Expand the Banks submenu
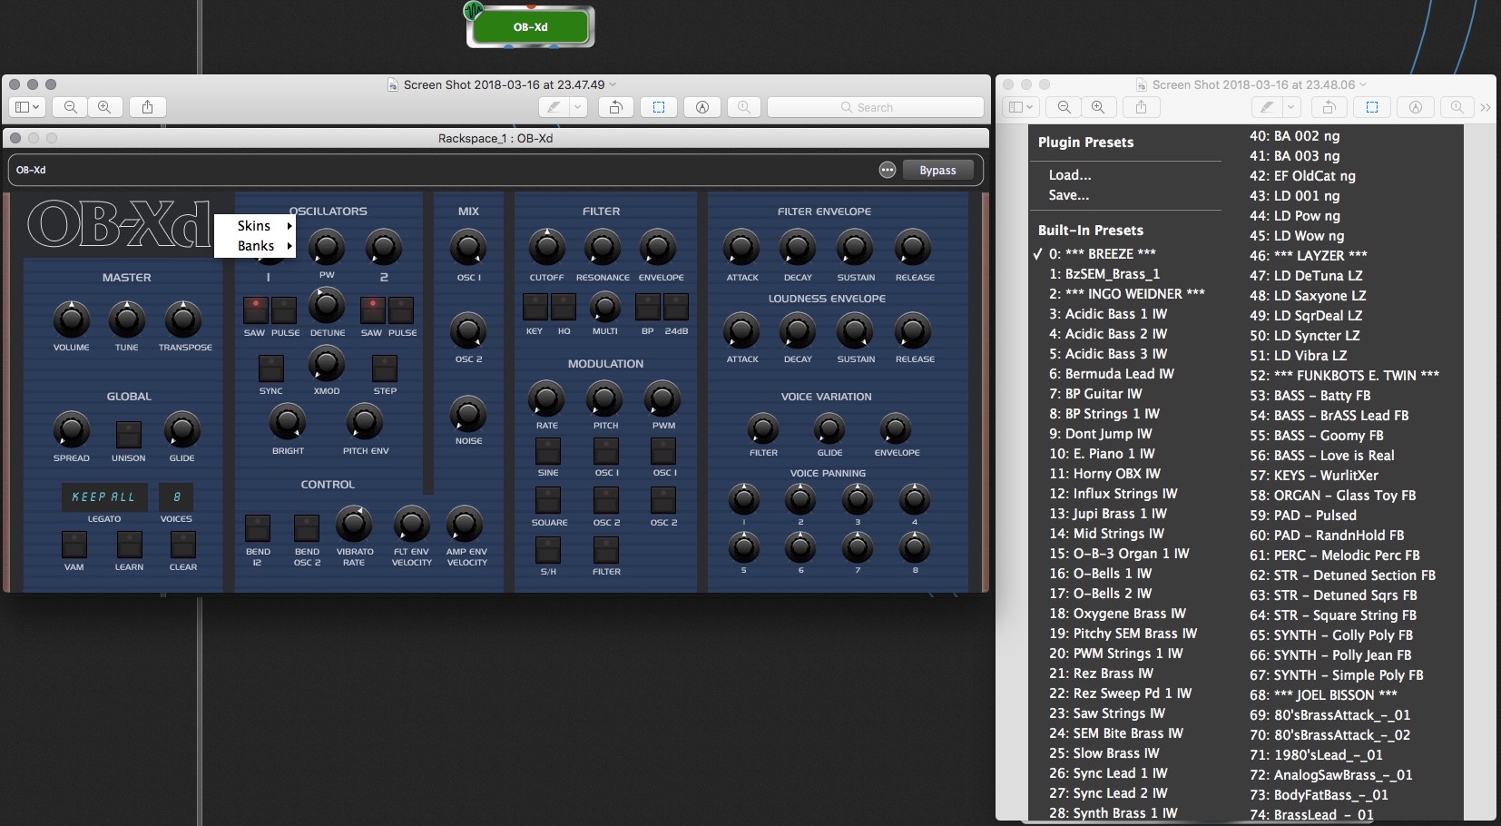 255,246
